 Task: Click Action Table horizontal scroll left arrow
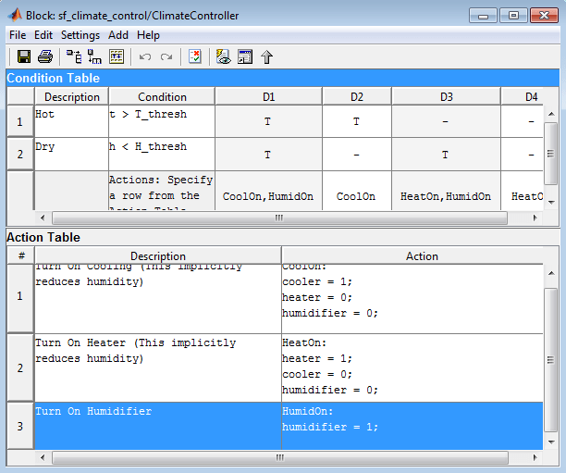click(x=43, y=457)
